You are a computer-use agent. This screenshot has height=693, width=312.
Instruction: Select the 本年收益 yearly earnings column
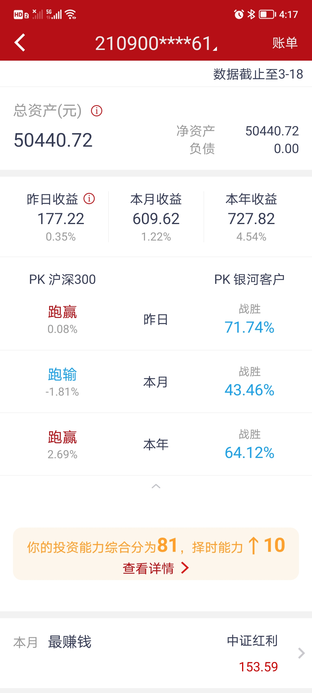[251, 217]
